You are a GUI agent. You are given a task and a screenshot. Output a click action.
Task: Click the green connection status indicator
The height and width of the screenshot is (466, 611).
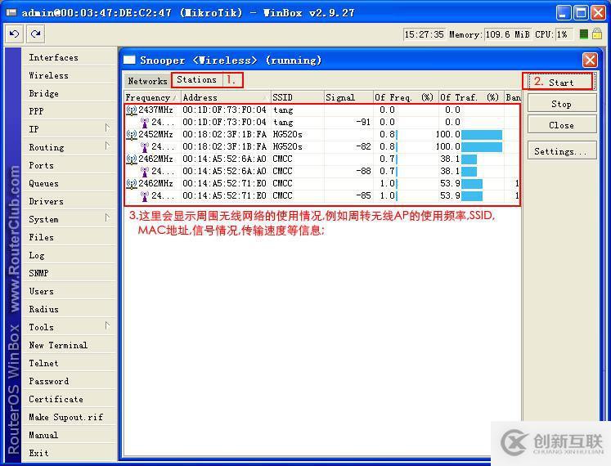pyautogui.click(x=583, y=34)
